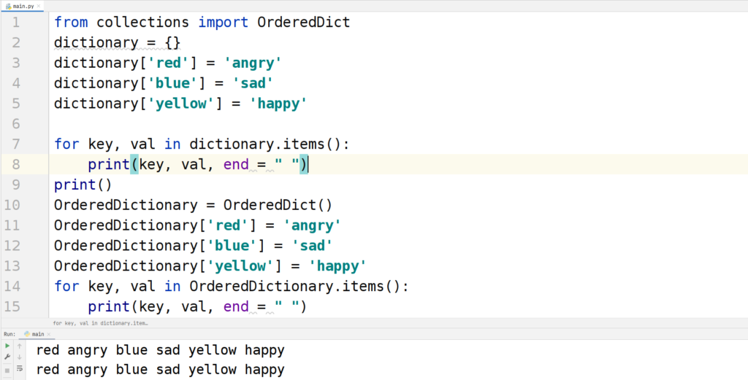Screen dimensions: 748x380
Task: Click the second output line in the console
Action: pyautogui.click(x=160, y=370)
